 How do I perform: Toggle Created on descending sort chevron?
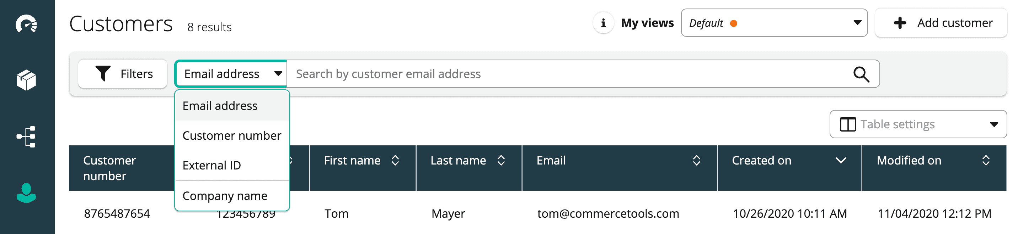[x=841, y=160]
